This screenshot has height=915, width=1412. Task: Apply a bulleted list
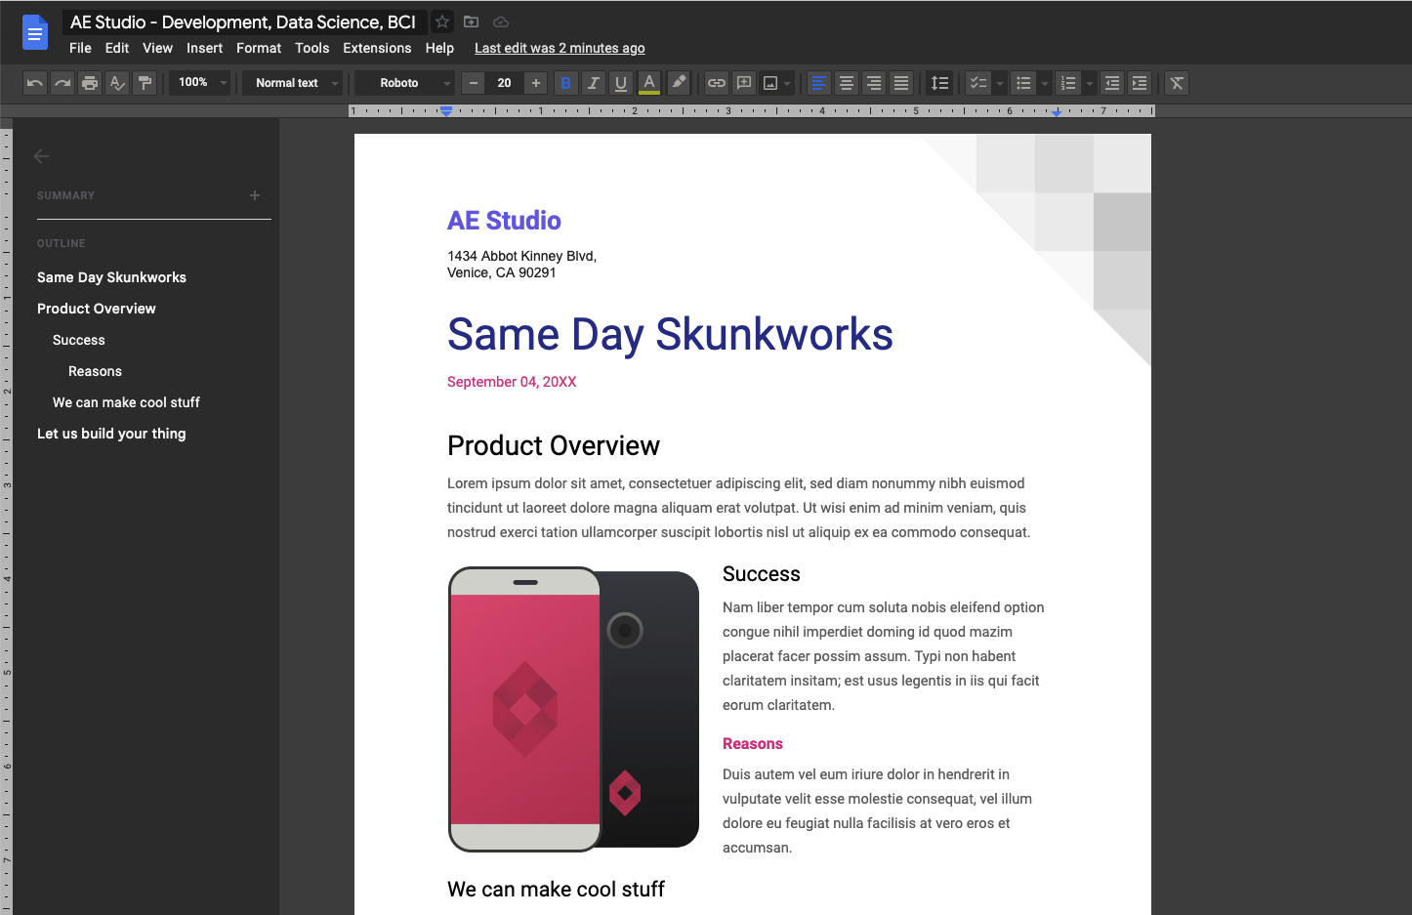[x=1023, y=83]
